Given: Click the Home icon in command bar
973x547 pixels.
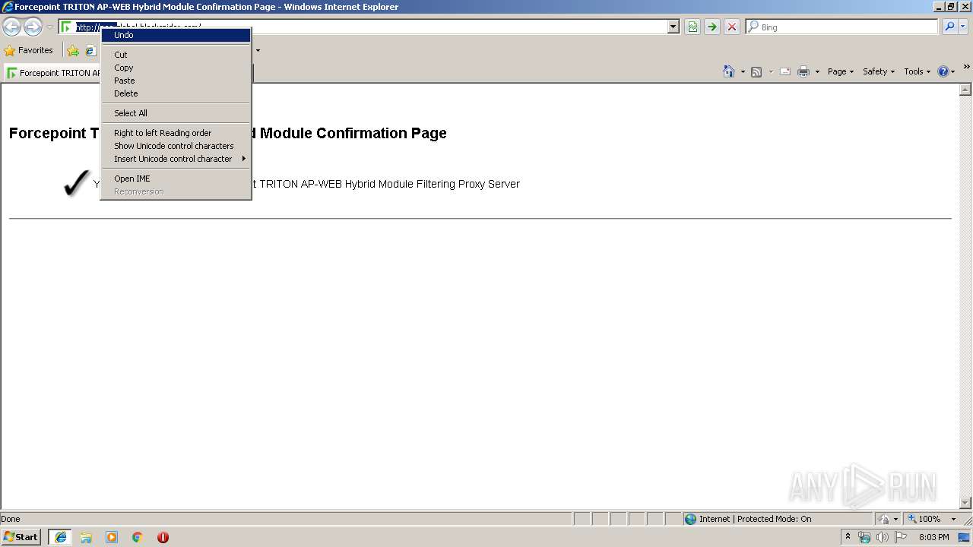Looking at the screenshot, I should click(x=729, y=71).
